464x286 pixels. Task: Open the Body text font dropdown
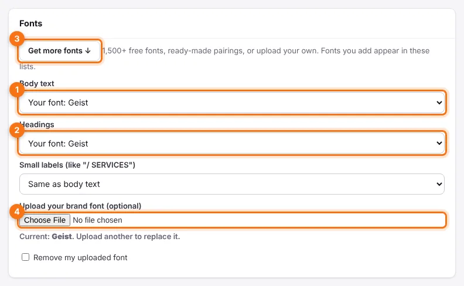point(231,103)
